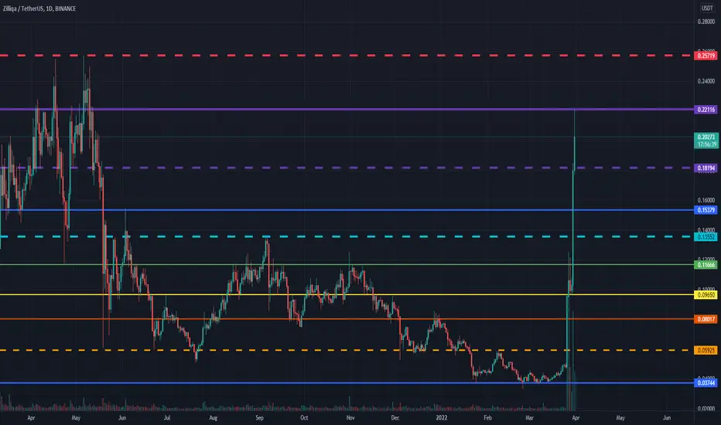Click the 0.24000 price axis value

pos(706,81)
